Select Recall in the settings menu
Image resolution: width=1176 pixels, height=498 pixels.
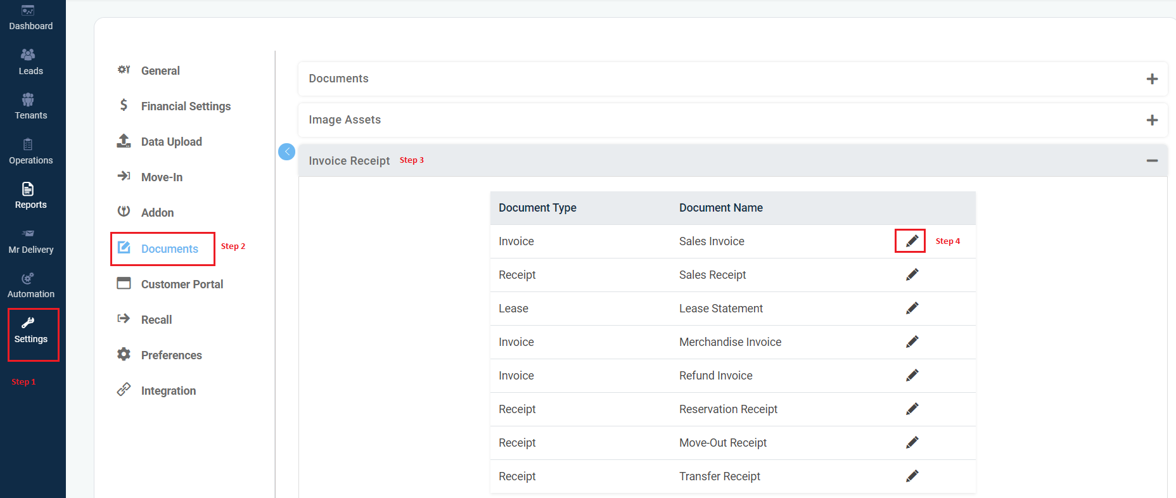click(x=157, y=320)
